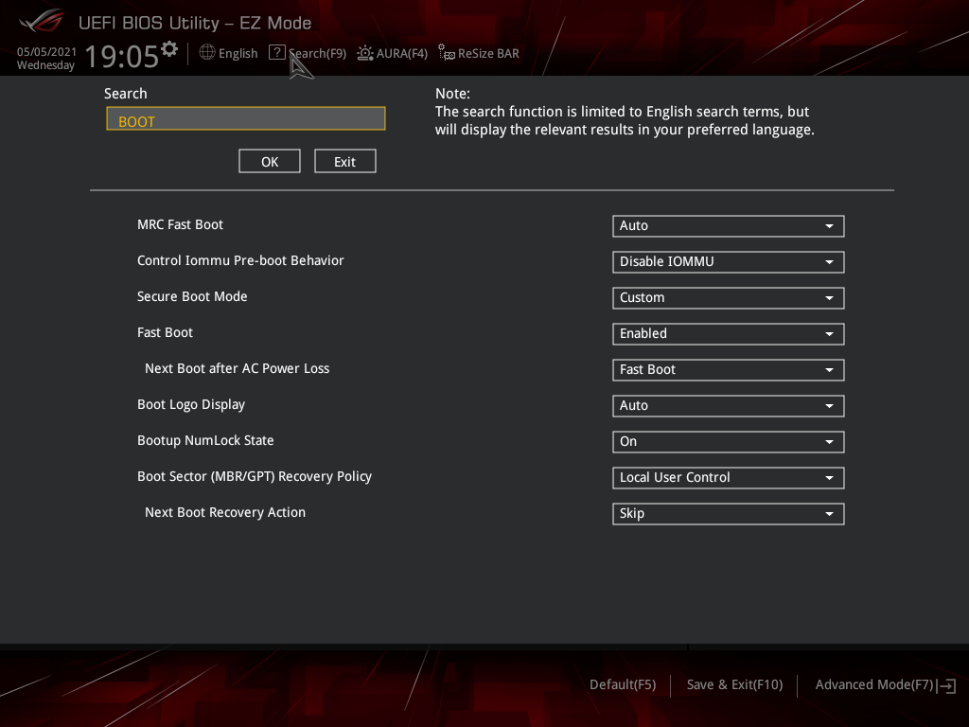Select Boot Logo Display label
The height and width of the screenshot is (727, 969).
point(191,405)
